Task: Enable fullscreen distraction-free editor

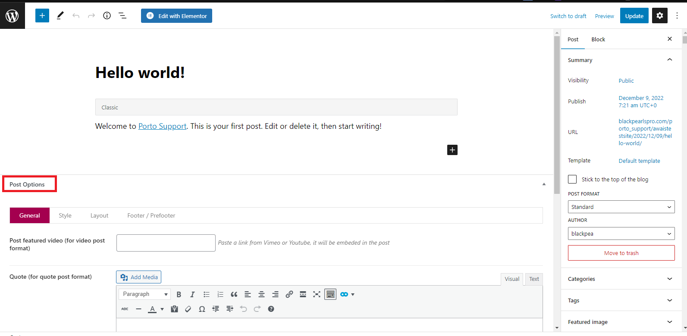Action: tap(317, 294)
